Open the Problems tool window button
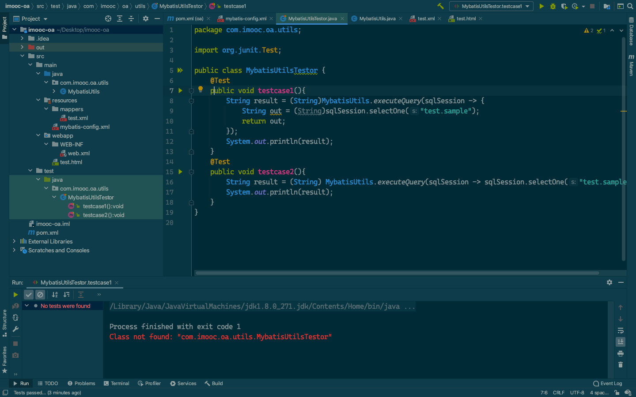The height and width of the screenshot is (397, 636). [81, 383]
